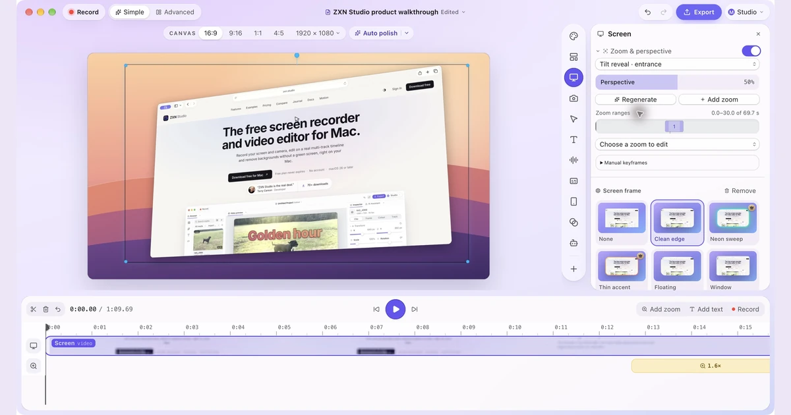
Task: Turn off the Zoom & perspective switch
Action: [751, 51]
